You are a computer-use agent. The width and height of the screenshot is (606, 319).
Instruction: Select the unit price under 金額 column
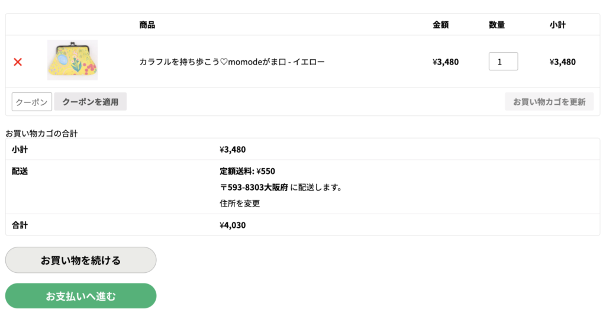point(446,62)
